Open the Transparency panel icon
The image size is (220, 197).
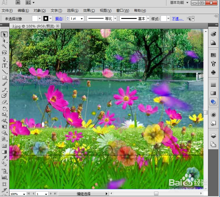213,102
